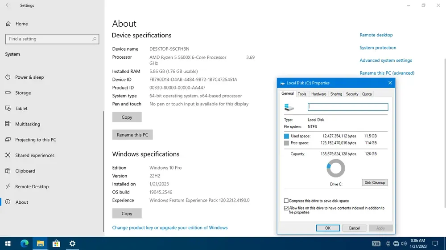
Task: Enable Compress this drive to save space
Action: coord(286,201)
